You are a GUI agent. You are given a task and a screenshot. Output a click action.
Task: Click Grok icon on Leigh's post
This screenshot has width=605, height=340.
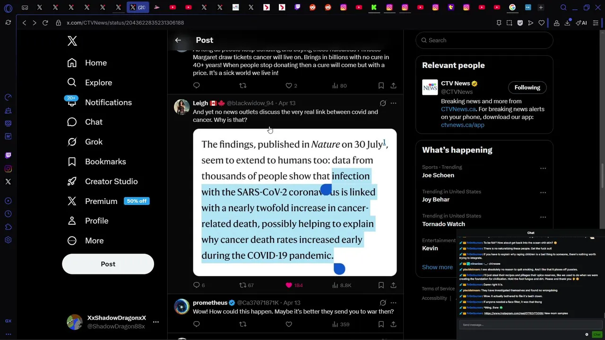383,103
